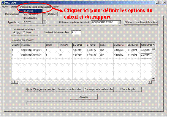This screenshot has height=117, width=171.
Task: Click Sauvegarder le multicouche button
Action: point(99,89)
